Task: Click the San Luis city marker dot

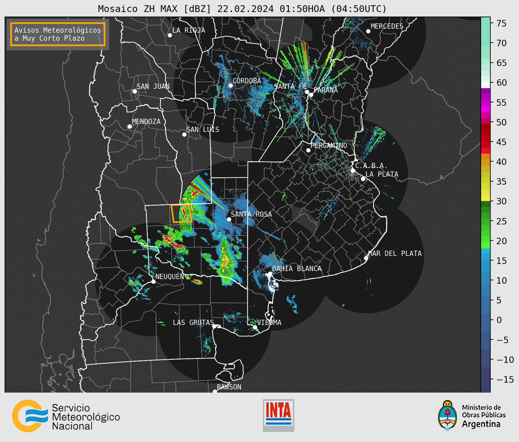Action: click(x=184, y=135)
